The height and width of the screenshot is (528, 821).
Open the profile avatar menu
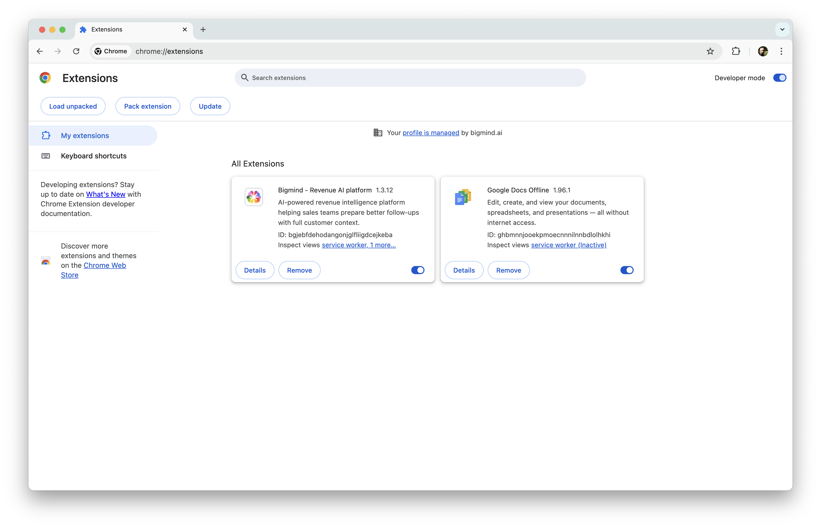coord(763,52)
